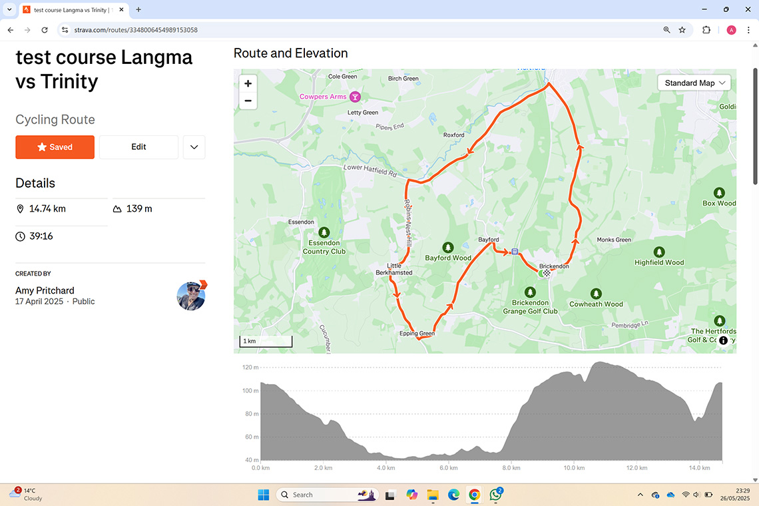Click the Bayford train station marker
This screenshot has height=506, width=759.
click(515, 252)
